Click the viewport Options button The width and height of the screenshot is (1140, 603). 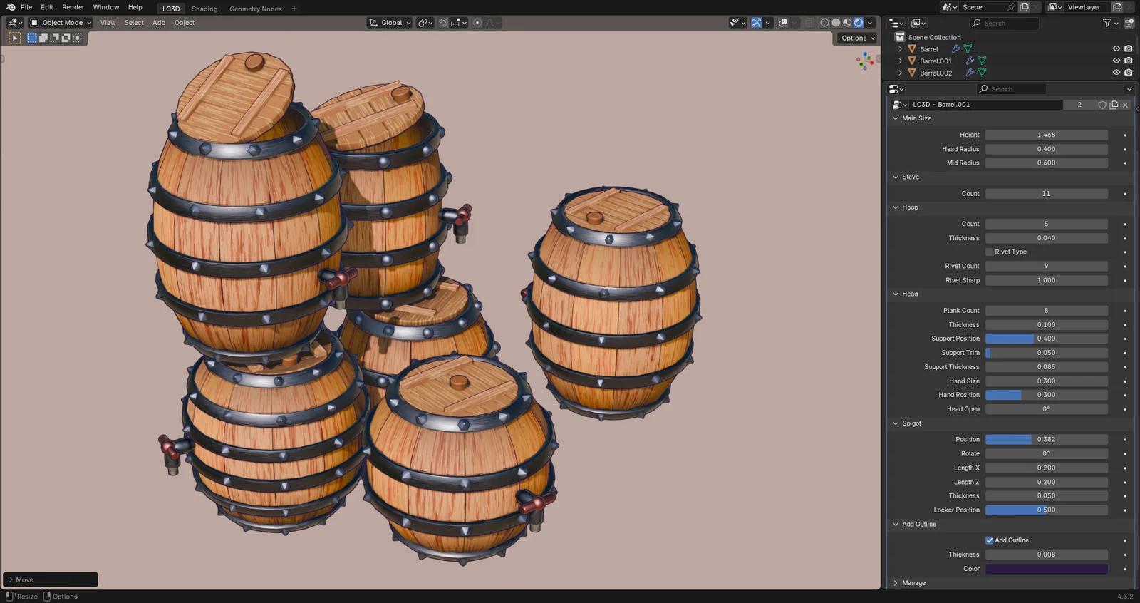click(x=857, y=38)
